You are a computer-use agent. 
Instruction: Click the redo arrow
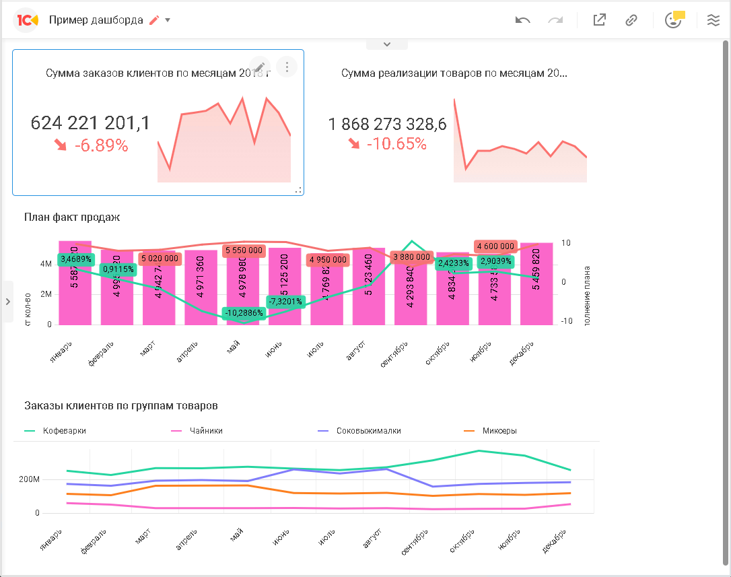(x=555, y=20)
